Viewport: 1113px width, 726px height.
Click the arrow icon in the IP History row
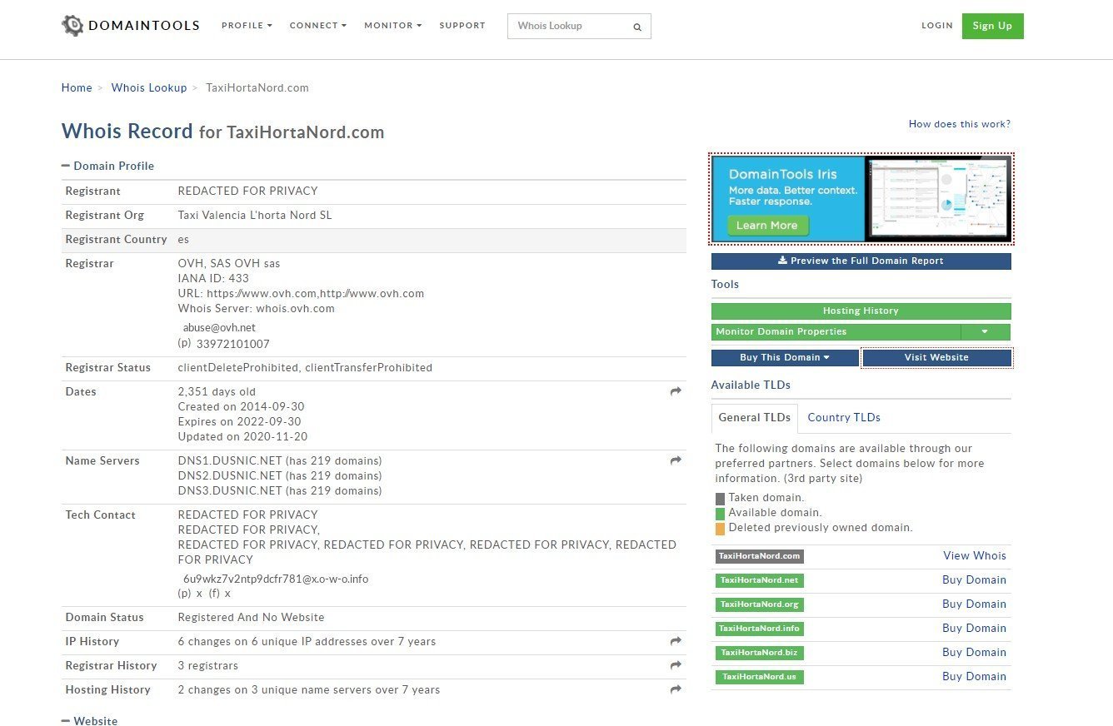pos(676,641)
